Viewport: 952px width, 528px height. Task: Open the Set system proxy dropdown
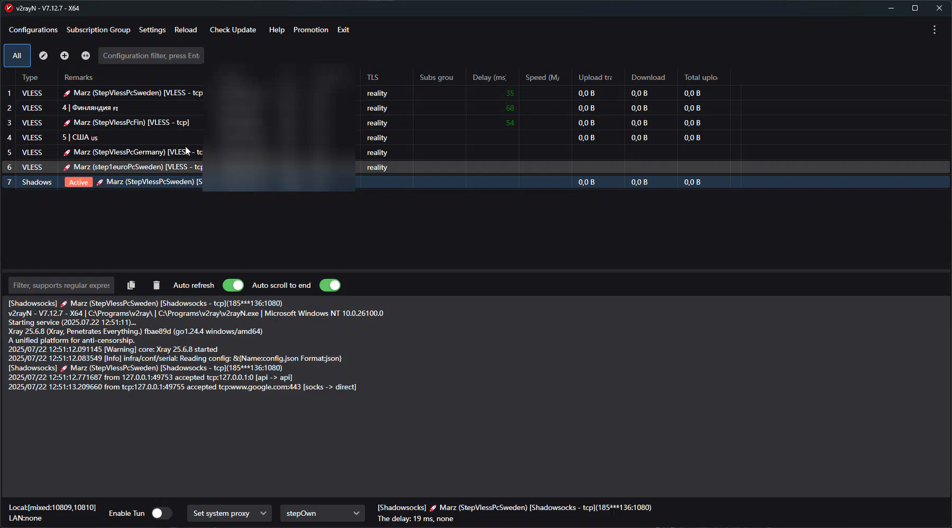[x=230, y=513]
